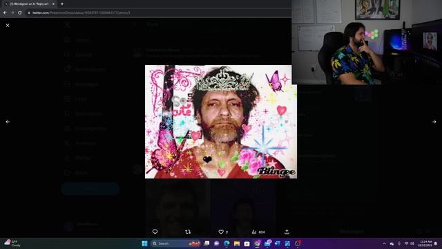
Task: Click the reply speech bubble icon
Action: point(155,232)
